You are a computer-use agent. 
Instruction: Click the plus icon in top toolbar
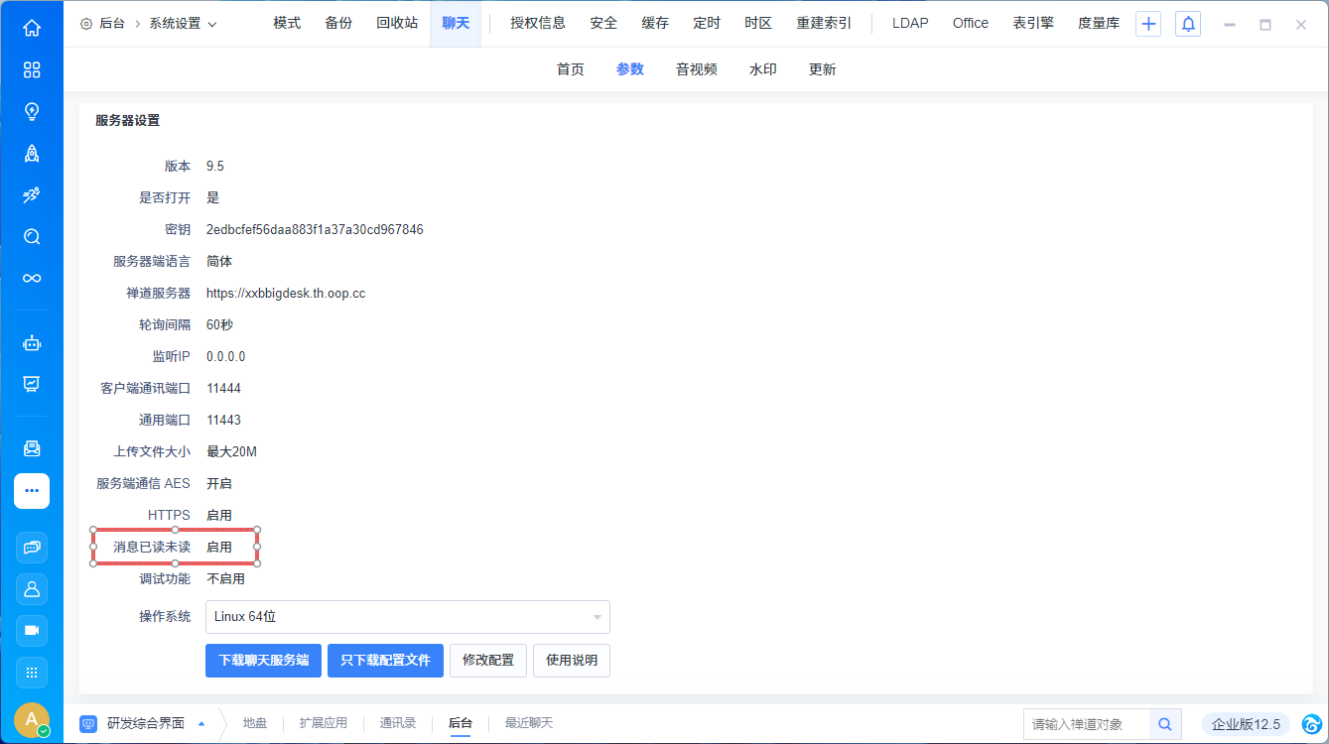pyautogui.click(x=1148, y=24)
